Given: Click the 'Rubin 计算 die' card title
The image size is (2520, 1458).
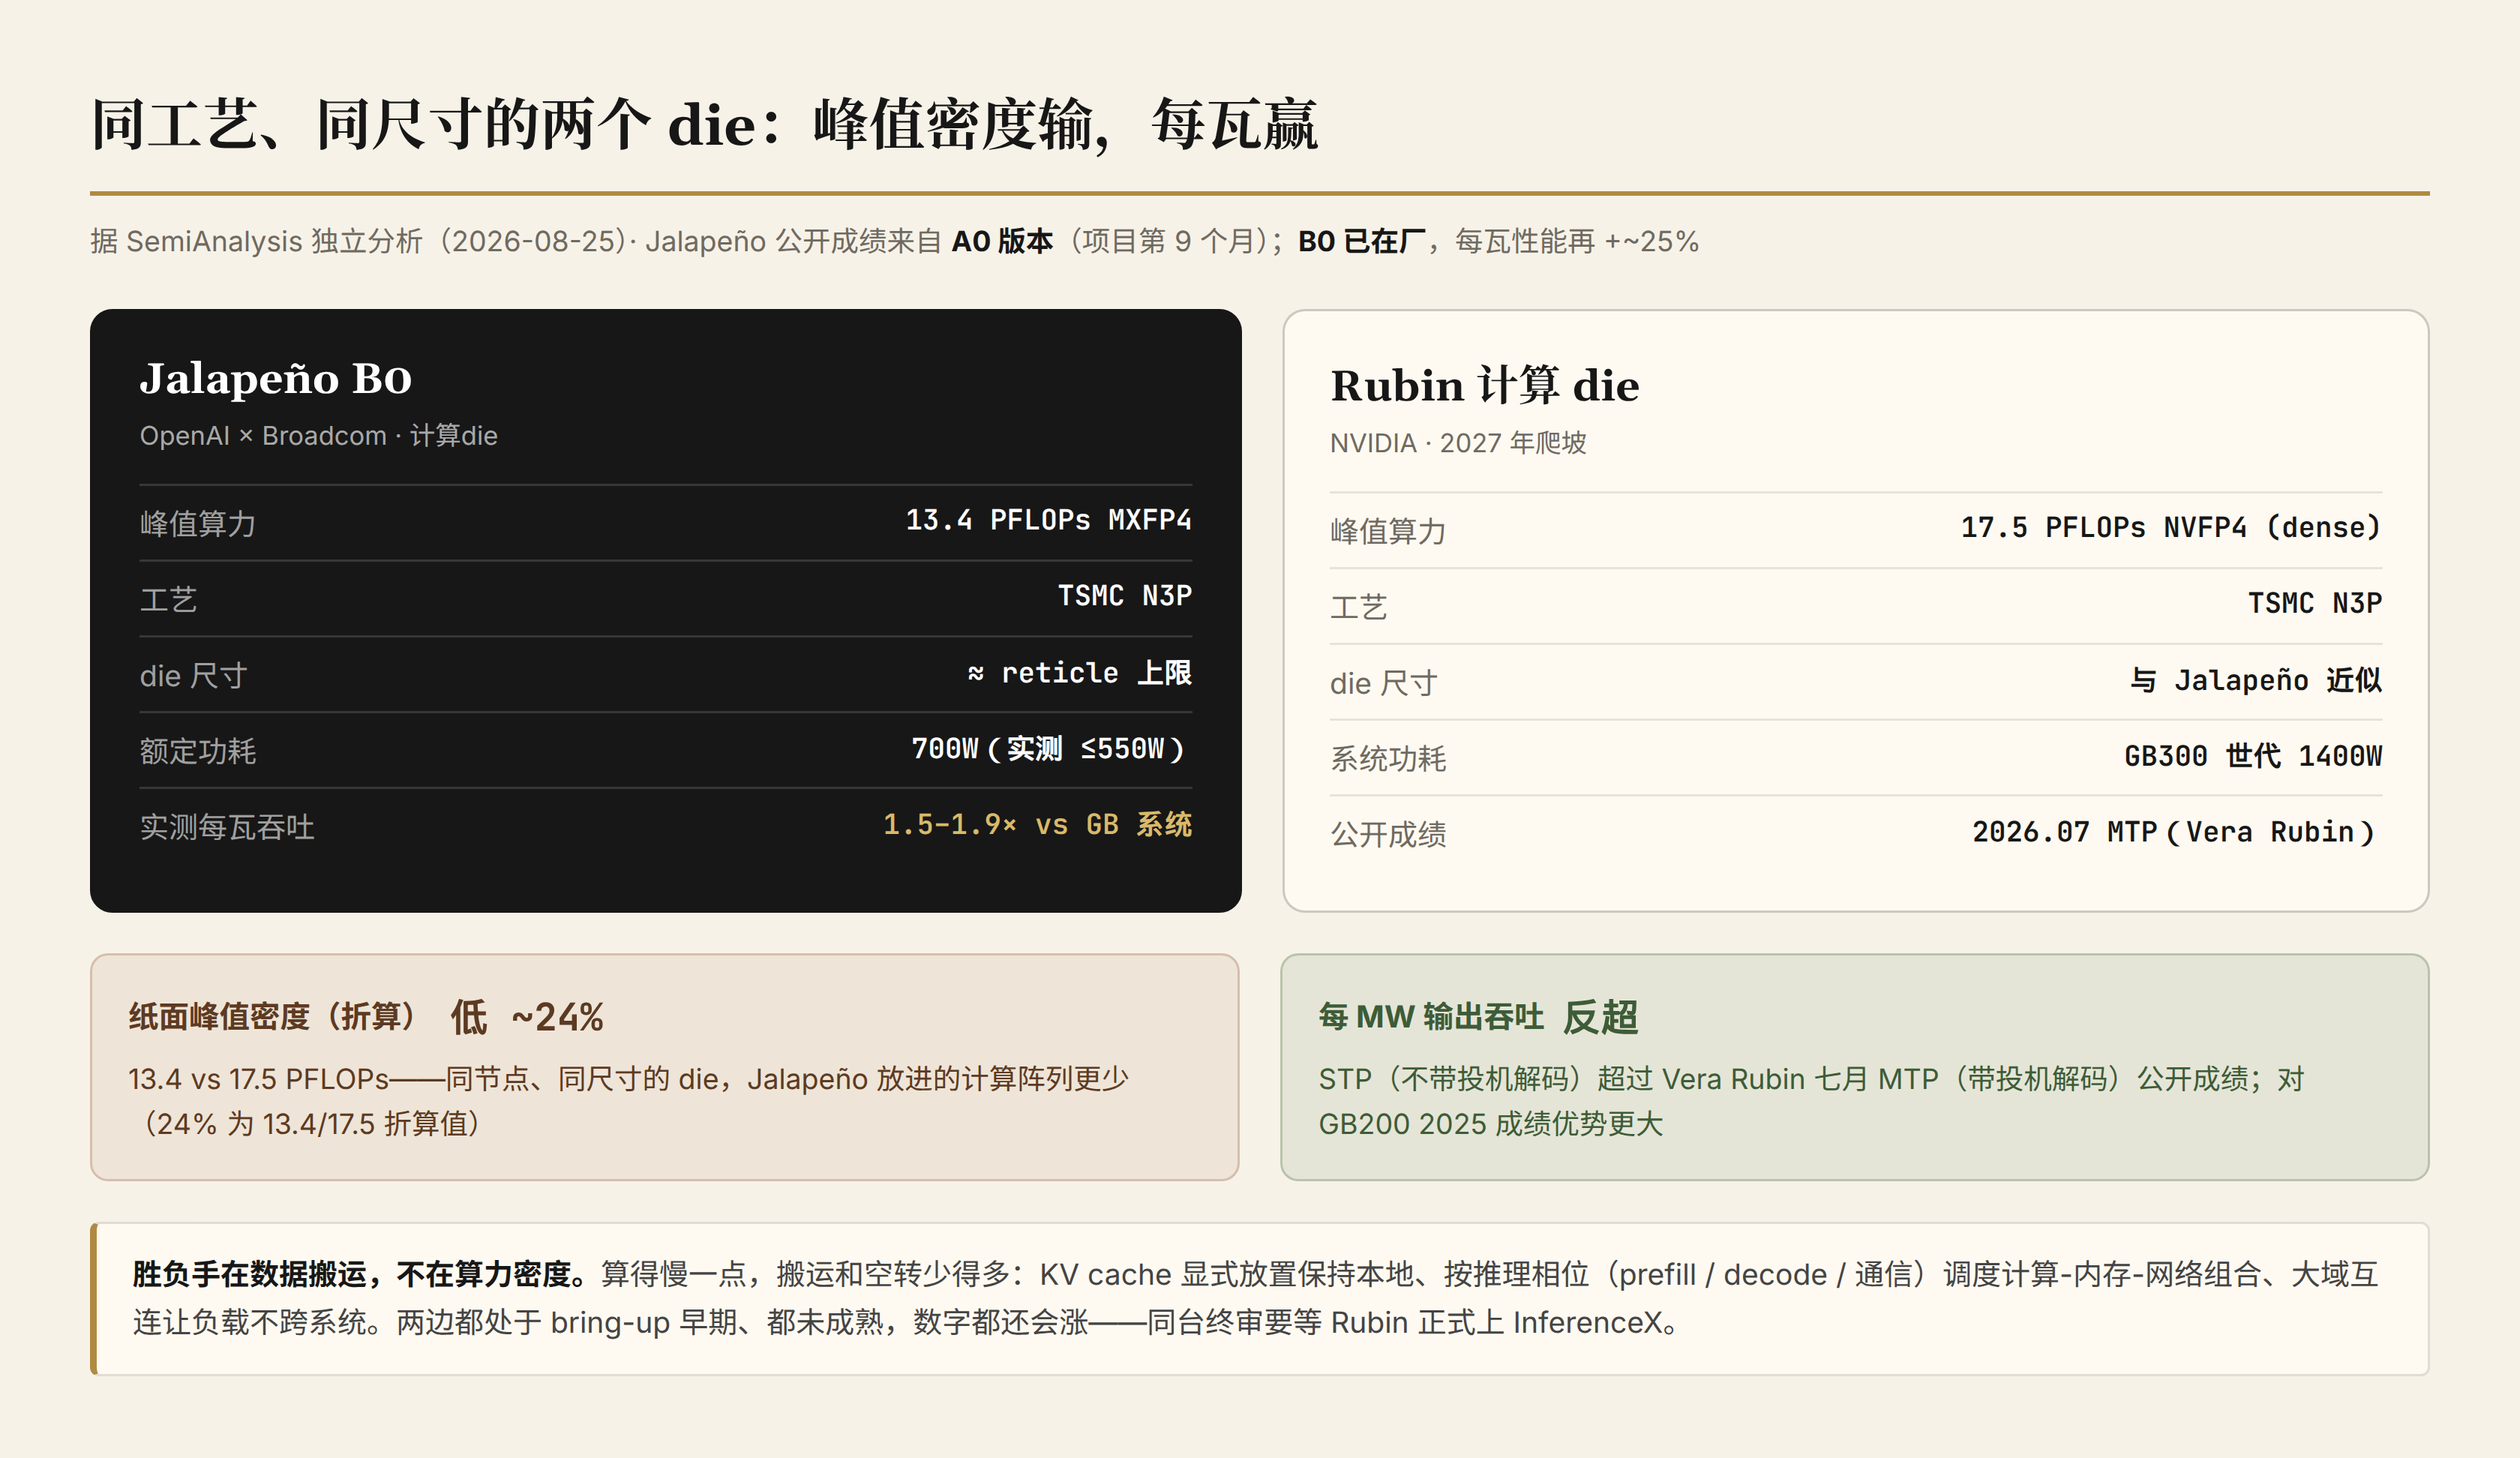Looking at the screenshot, I should 1484,385.
